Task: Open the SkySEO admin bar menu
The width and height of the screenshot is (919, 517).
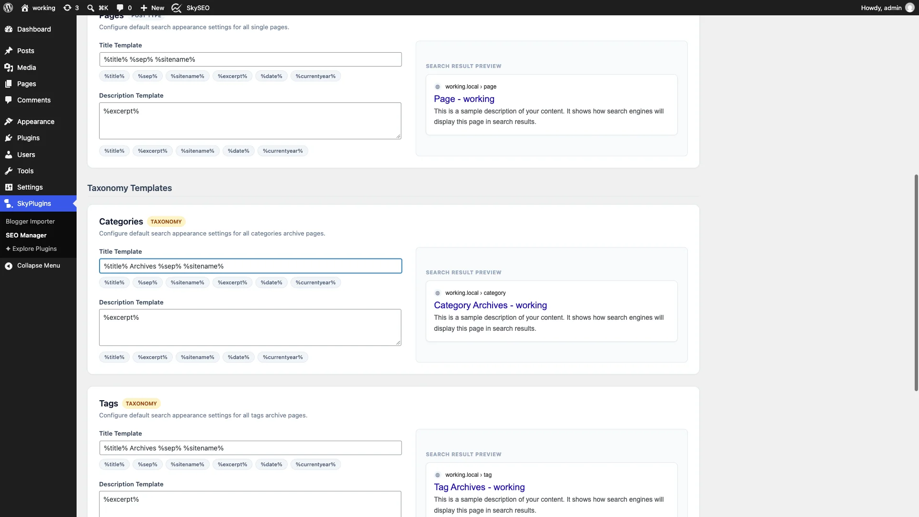Action: (x=191, y=8)
